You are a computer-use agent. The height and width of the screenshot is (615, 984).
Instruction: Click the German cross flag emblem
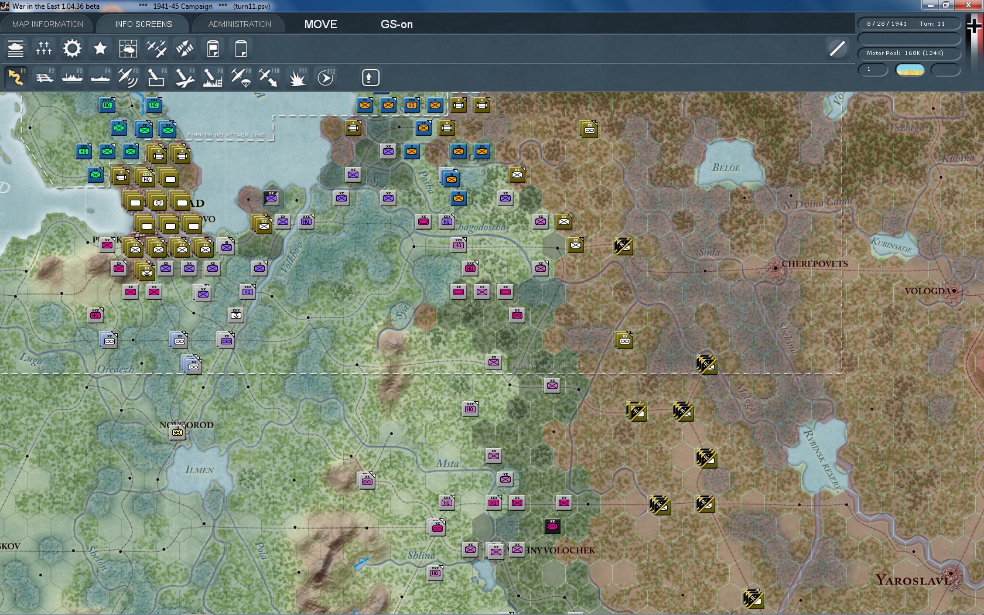pos(974,26)
